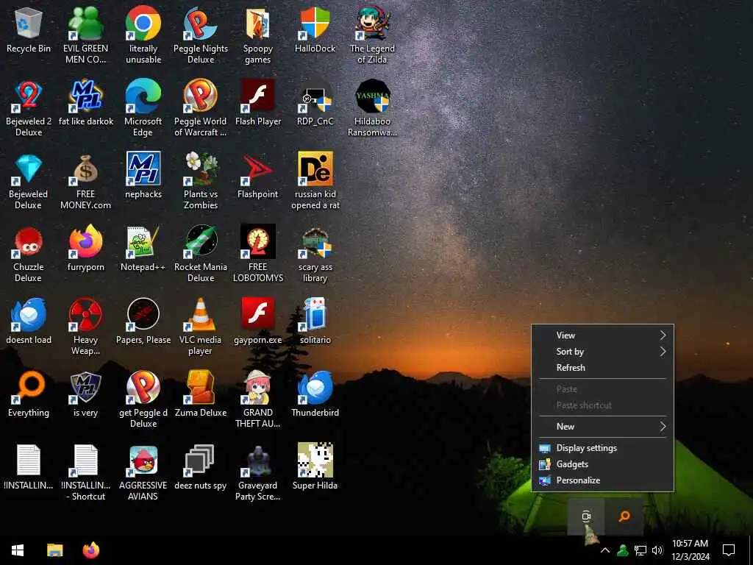Select Bejeweled 2 Deluxe shortcut
The image size is (753, 565).
click(x=29, y=108)
